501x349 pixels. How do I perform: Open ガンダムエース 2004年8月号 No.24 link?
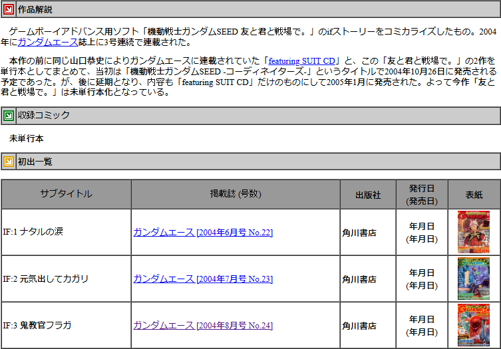[203, 325]
